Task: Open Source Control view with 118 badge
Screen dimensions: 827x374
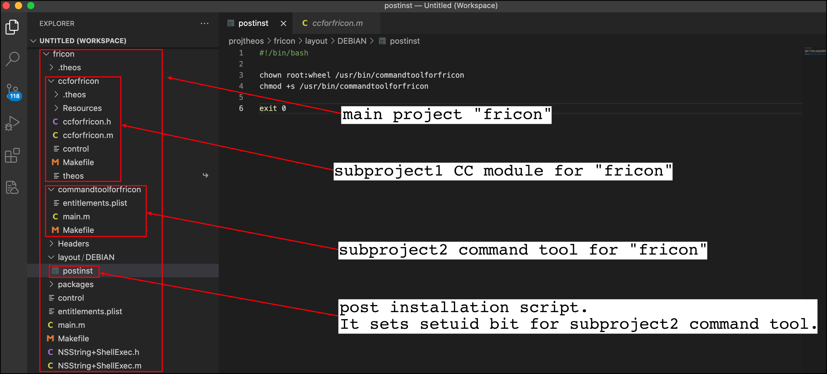Action: pyautogui.click(x=12, y=91)
